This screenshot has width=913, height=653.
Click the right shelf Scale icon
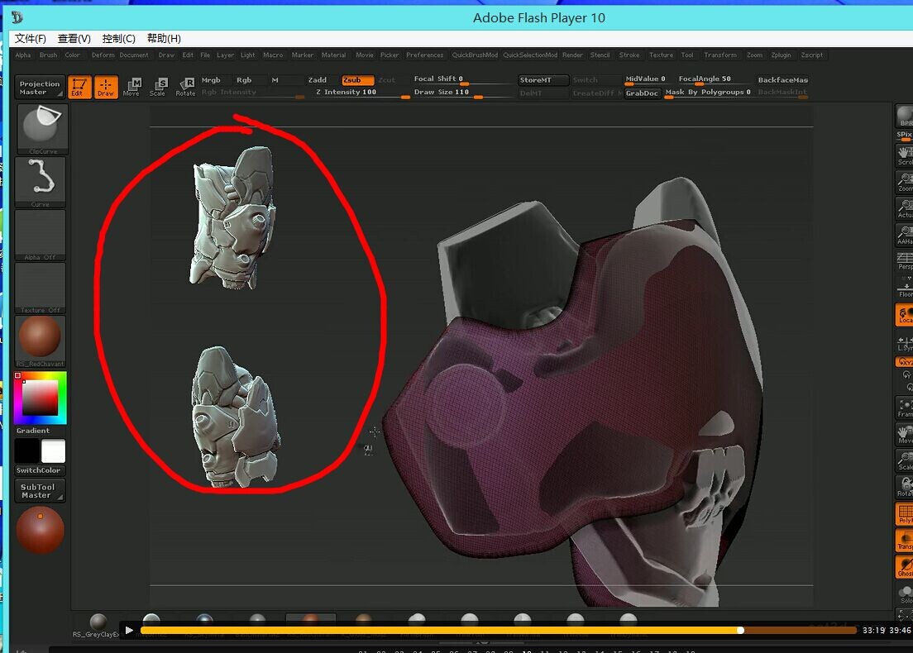click(904, 460)
